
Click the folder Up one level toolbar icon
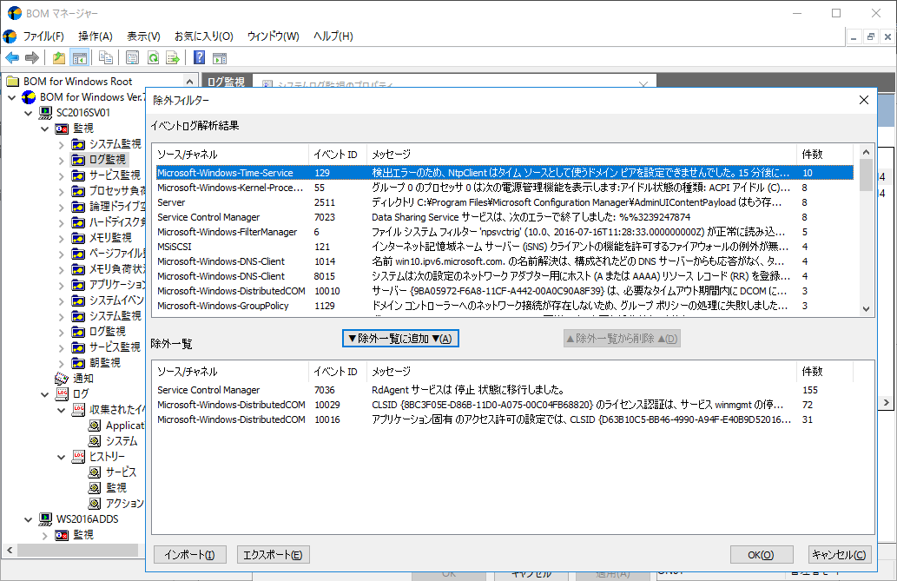[58, 58]
